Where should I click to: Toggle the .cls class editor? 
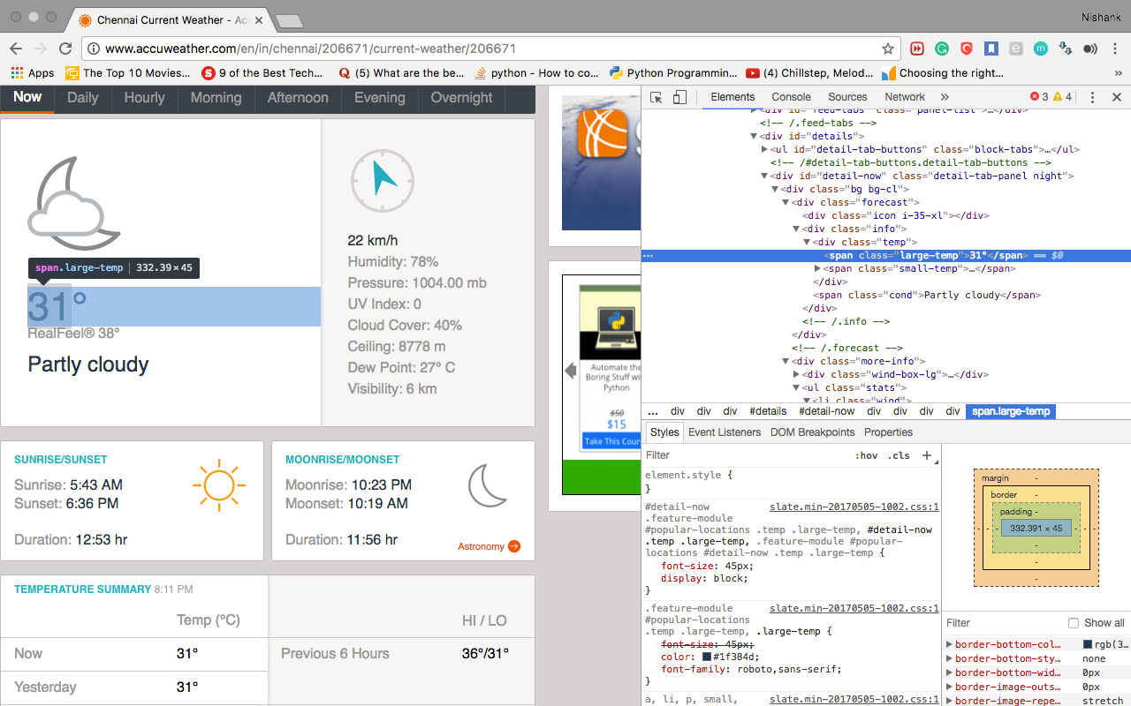pos(899,455)
